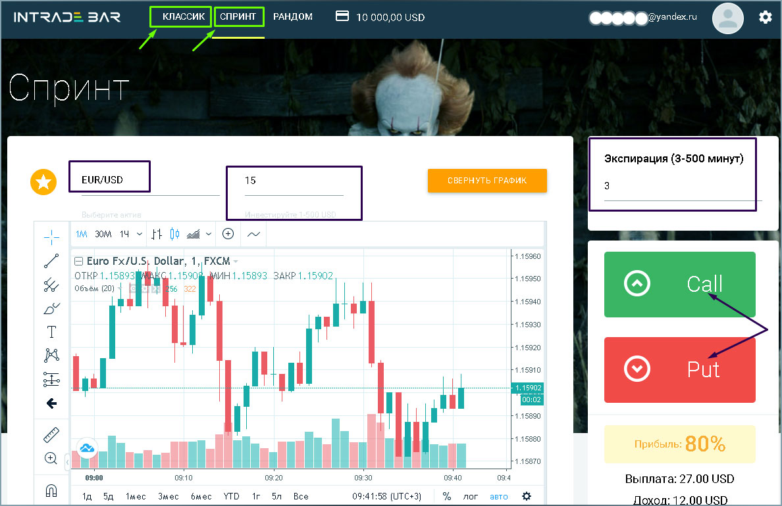Image resolution: width=782 pixels, height=506 pixels.
Task: Click the 1.15960 price scale label
Action: coord(528,256)
